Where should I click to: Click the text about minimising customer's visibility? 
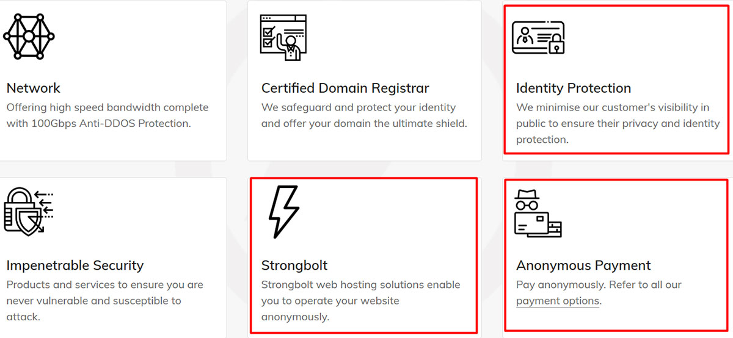click(618, 123)
